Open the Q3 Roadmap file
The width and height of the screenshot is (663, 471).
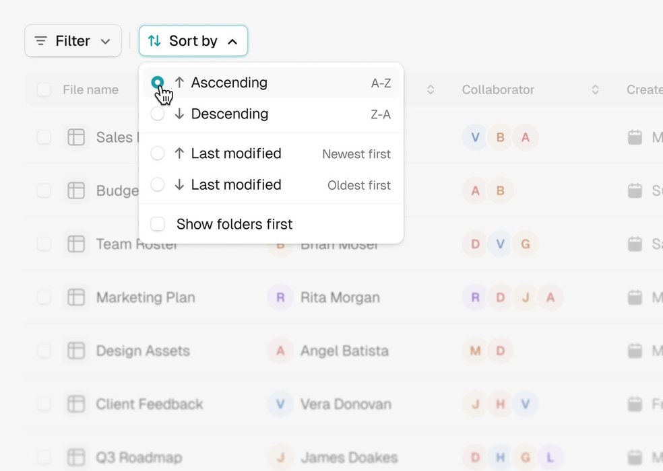pyautogui.click(x=139, y=457)
